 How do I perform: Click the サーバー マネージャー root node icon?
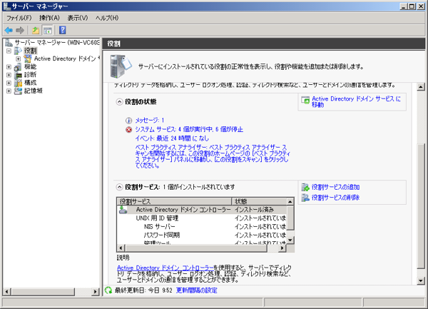pyautogui.click(x=9, y=43)
